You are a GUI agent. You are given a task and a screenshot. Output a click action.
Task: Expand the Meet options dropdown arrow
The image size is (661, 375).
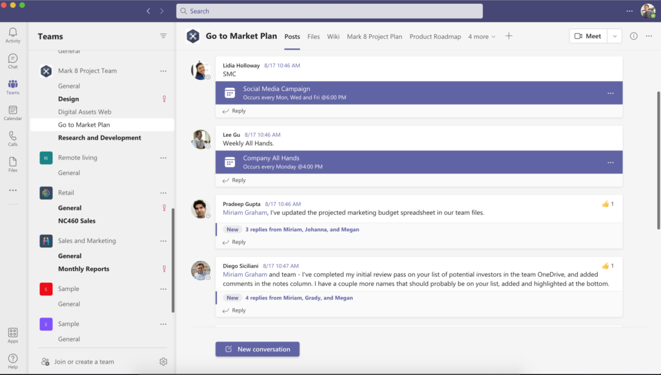(x=615, y=36)
